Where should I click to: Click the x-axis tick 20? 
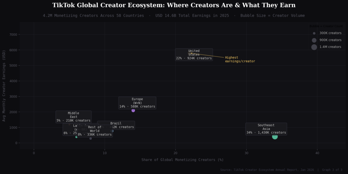175,153
